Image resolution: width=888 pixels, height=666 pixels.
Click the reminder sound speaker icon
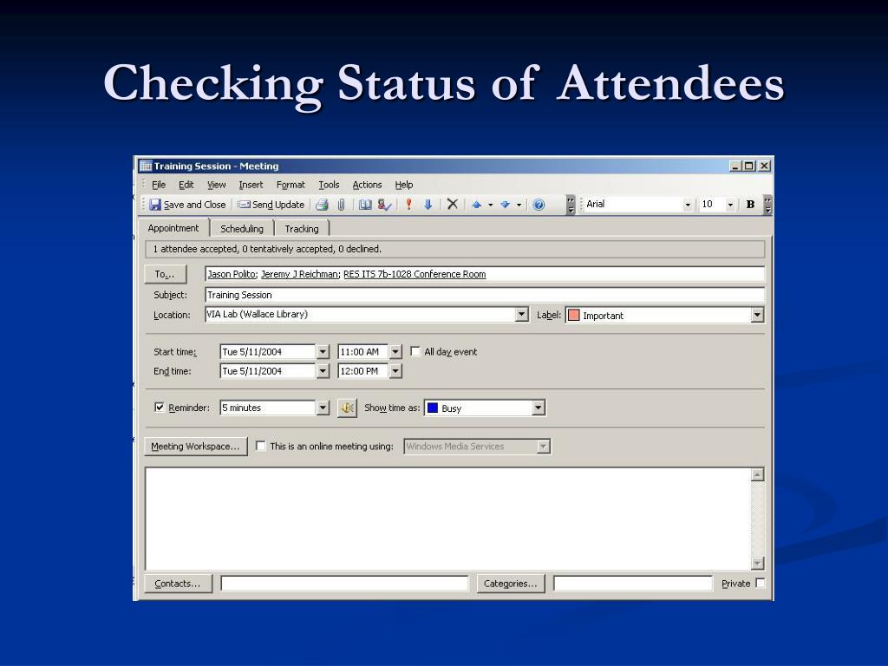point(347,408)
